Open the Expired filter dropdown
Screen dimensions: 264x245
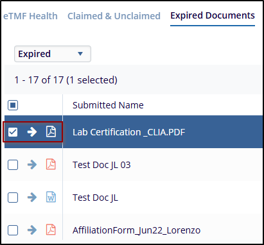(53, 54)
